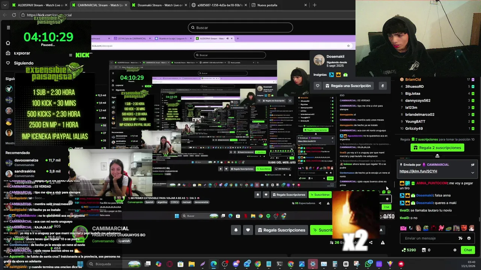Toggle CAMIMARCIAL notifications bell

pyautogui.click(x=236, y=230)
